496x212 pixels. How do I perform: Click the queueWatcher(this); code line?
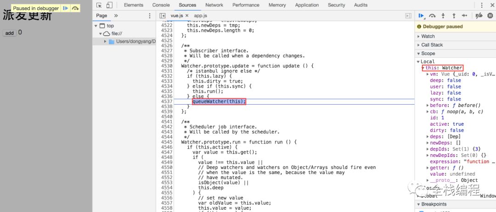(x=219, y=101)
